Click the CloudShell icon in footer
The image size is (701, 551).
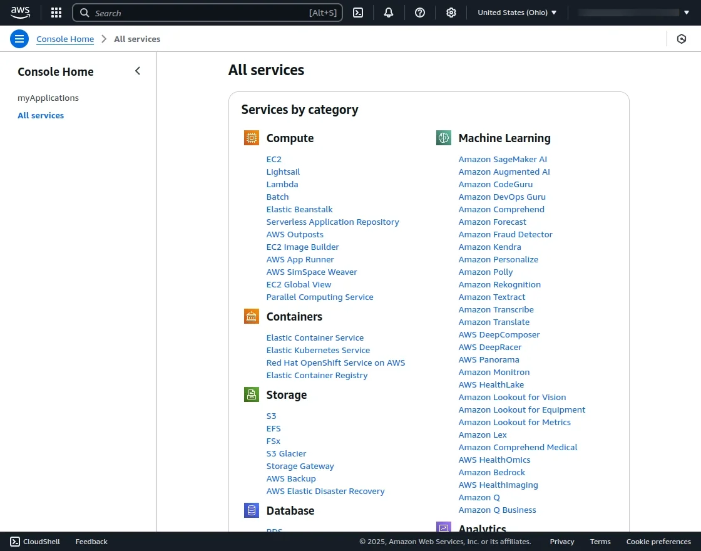coord(15,542)
